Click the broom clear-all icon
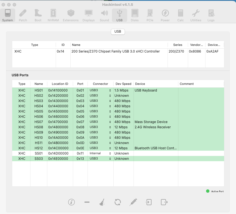The height and width of the screenshot is (214, 236). pyautogui.click(x=102, y=202)
